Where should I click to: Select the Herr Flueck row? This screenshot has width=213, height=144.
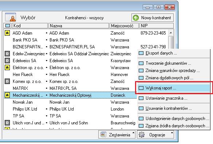(x=71, y=75)
